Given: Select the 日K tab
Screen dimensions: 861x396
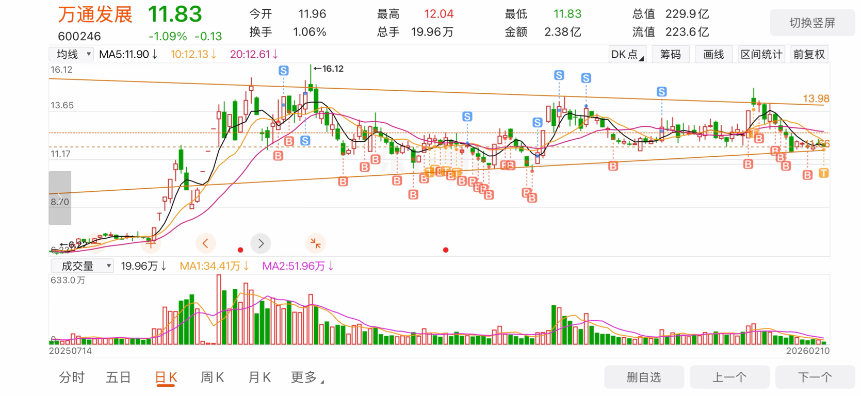Looking at the screenshot, I should click(x=166, y=377).
